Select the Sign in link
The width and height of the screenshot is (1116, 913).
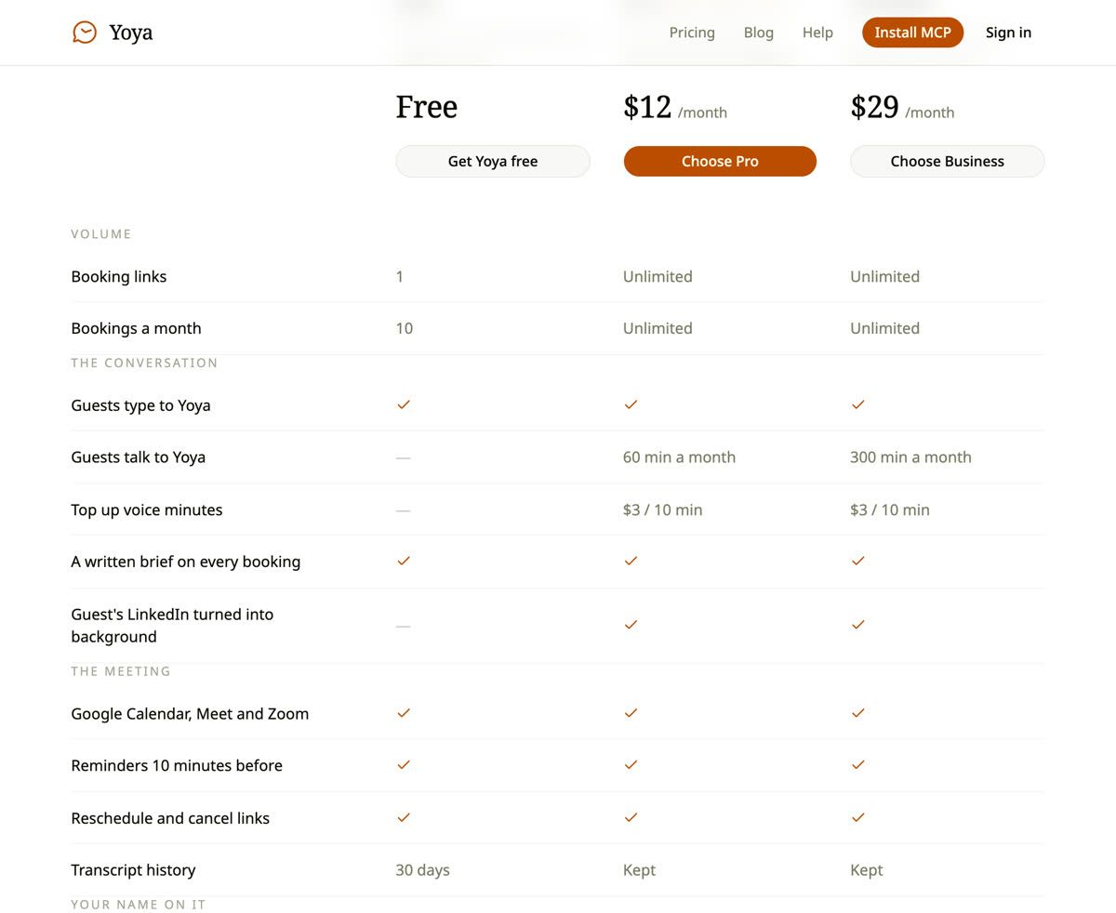coord(1008,33)
